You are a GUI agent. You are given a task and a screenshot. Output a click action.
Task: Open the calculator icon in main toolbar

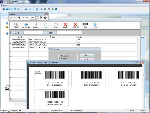click(x=11, y=9)
